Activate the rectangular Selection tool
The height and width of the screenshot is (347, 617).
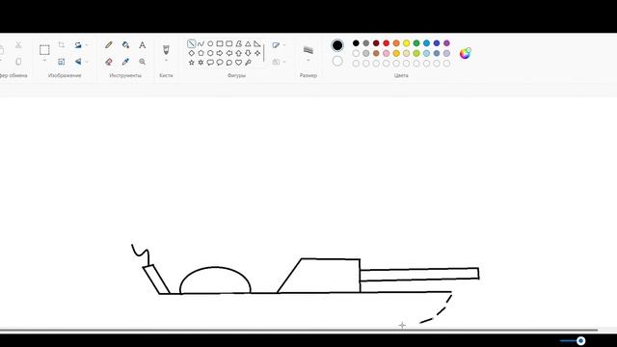pos(44,50)
